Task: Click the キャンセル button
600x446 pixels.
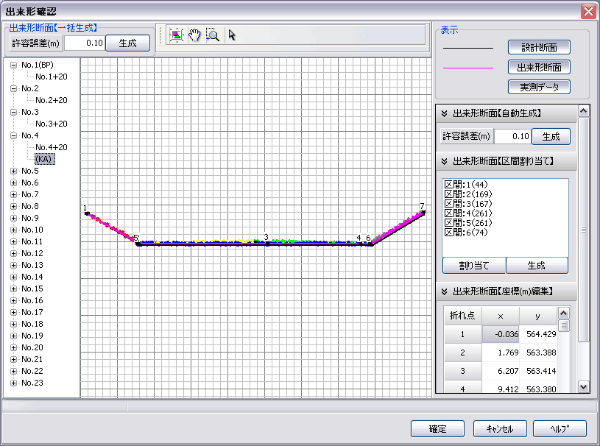Action: [x=498, y=429]
